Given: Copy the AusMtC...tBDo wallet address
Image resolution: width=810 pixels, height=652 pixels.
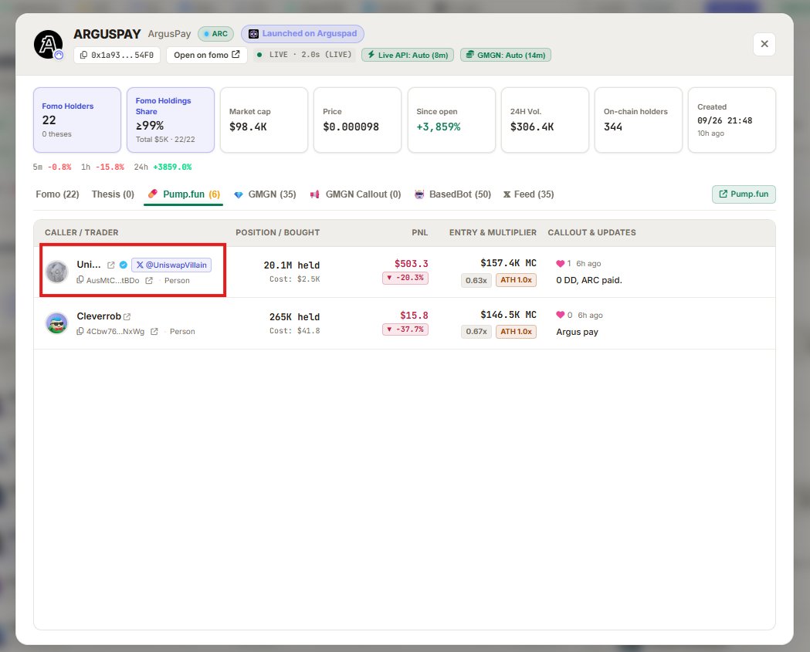Looking at the screenshot, I should tap(80, 280).
